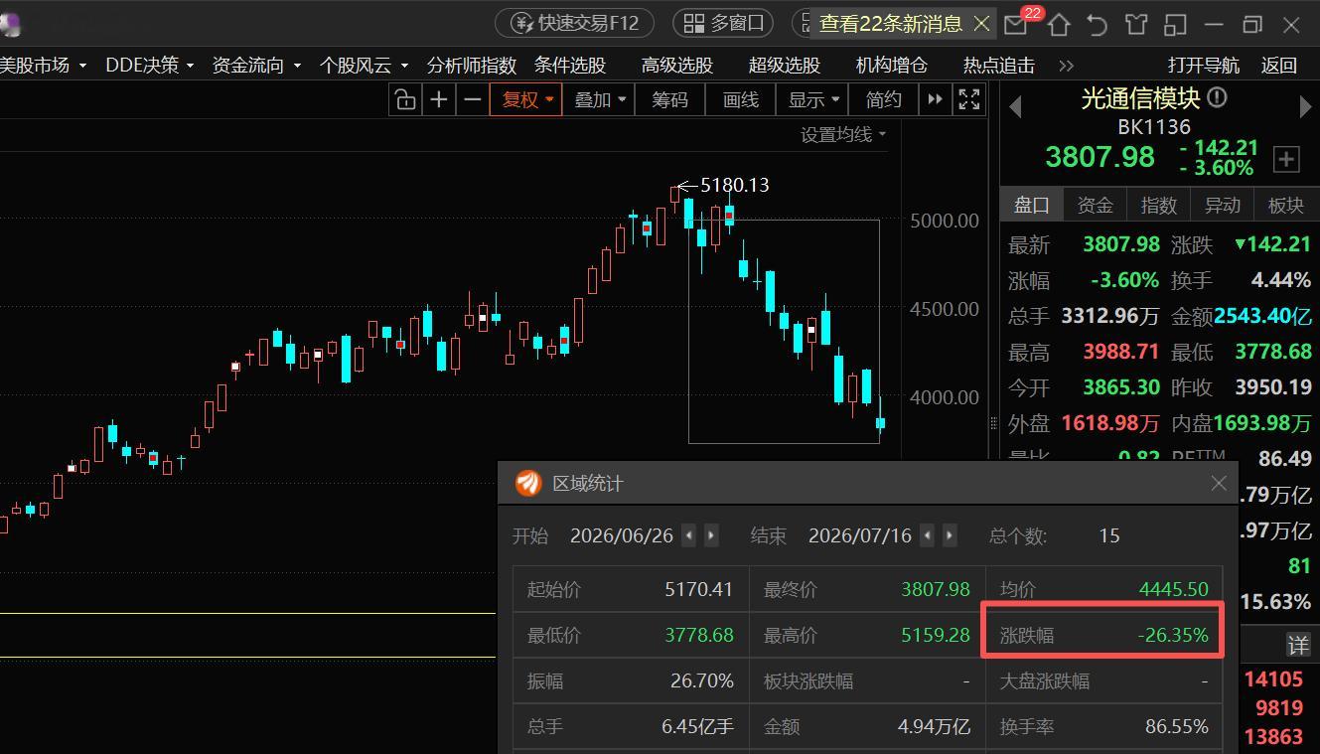Image resolution: width=1320 pixels, height=754 pixels.
Task: Enter full-screen chart mode
Action: pyautogui.click(x=968, y=99)
